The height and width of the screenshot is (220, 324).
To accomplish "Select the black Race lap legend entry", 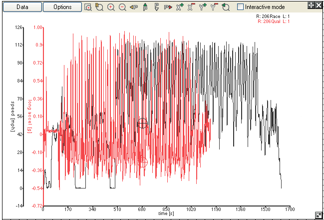I will [273, 16].
